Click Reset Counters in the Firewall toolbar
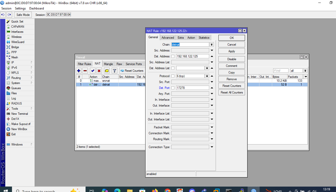The image size is (336, 192). (x=132, y=70)
